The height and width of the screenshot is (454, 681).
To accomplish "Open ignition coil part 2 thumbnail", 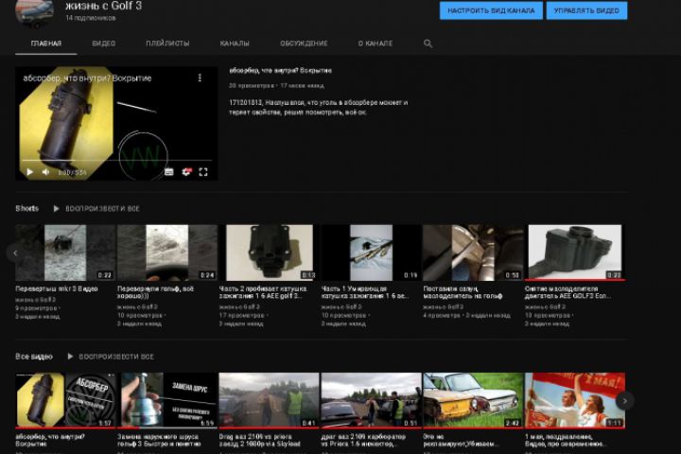I will coord(270,253).
